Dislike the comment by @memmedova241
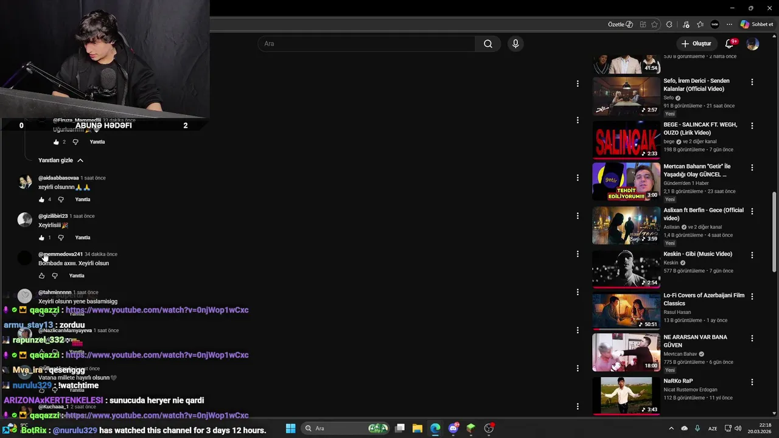This screenshot has height=438, width=779. pyautogui.click(x=55, y=276)
